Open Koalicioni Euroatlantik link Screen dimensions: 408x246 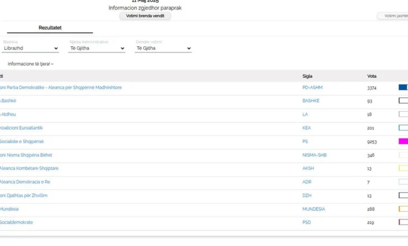[x=21, y=128]
